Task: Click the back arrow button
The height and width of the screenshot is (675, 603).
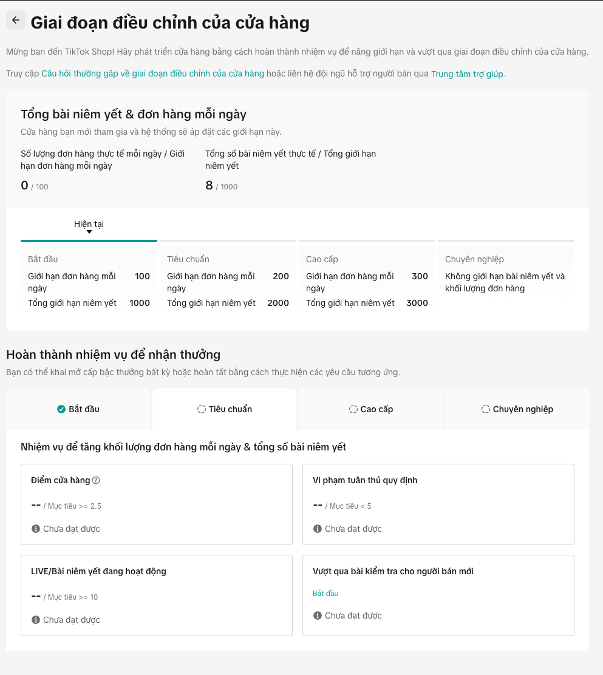Action: pyautogui.click(x=16, y=20)
